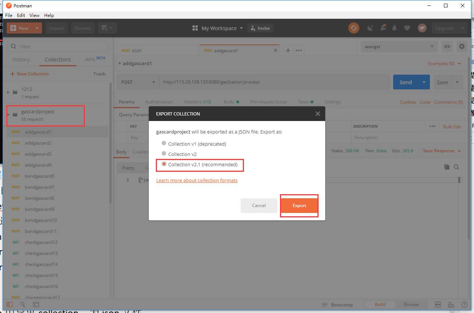Click the Cancel button

coord(259,206)
